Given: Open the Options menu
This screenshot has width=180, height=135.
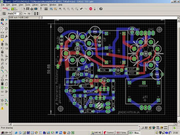Looking at the screenshot, I should coord(44,5).
